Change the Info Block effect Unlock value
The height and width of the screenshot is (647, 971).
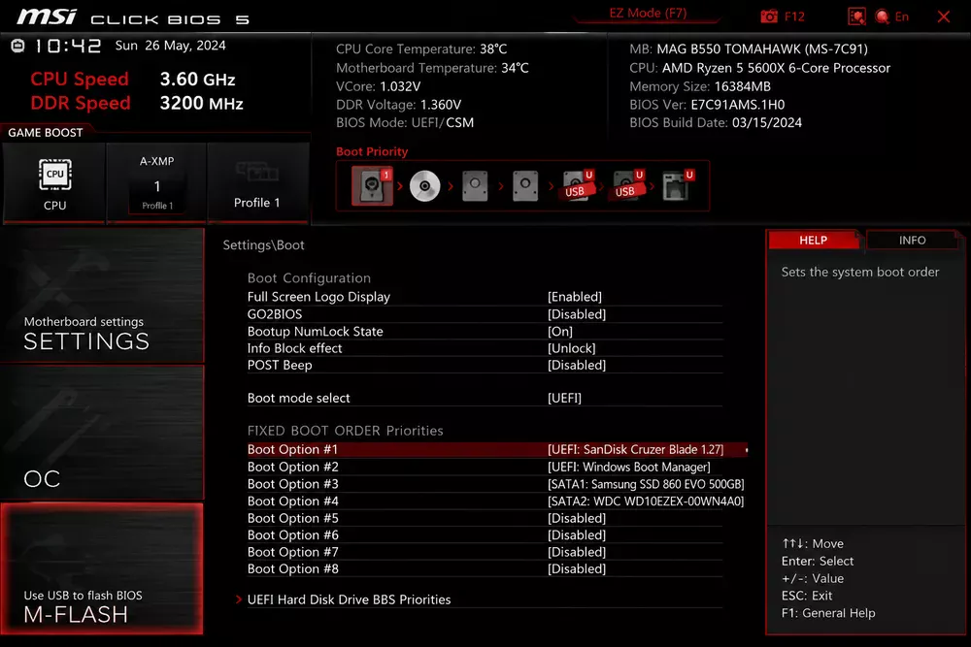point(571,348)
